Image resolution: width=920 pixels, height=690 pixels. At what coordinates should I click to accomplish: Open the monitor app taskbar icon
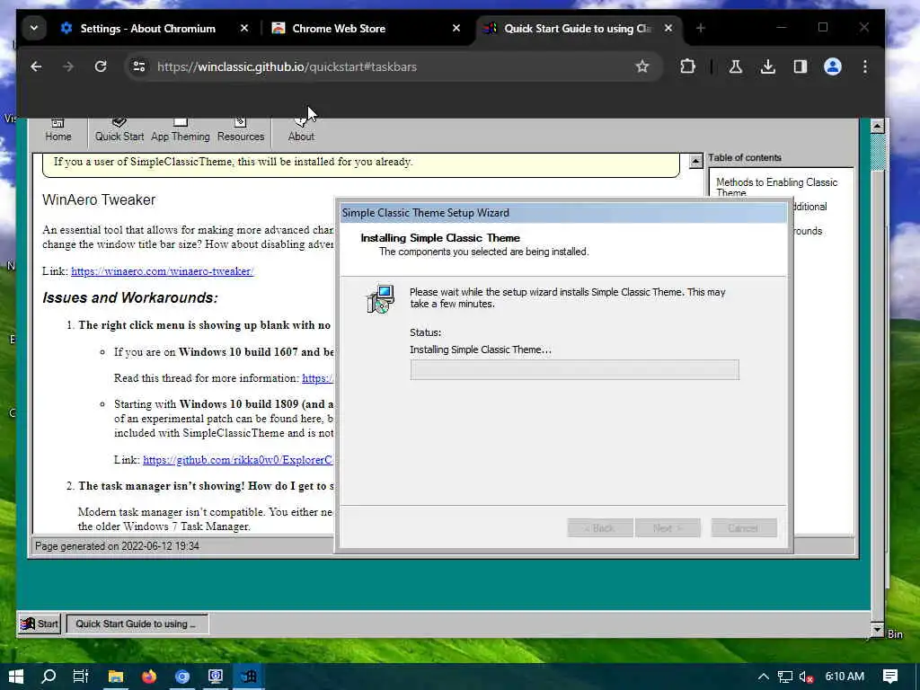tap(216, 677)
